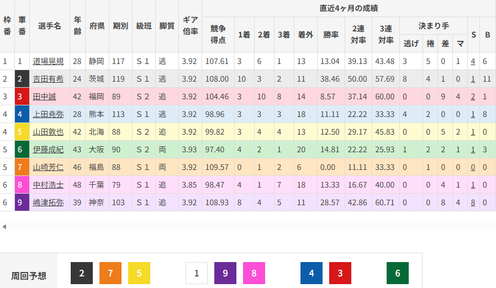Click orange number 7 badge in 周回予想

[x=110, y=273]
